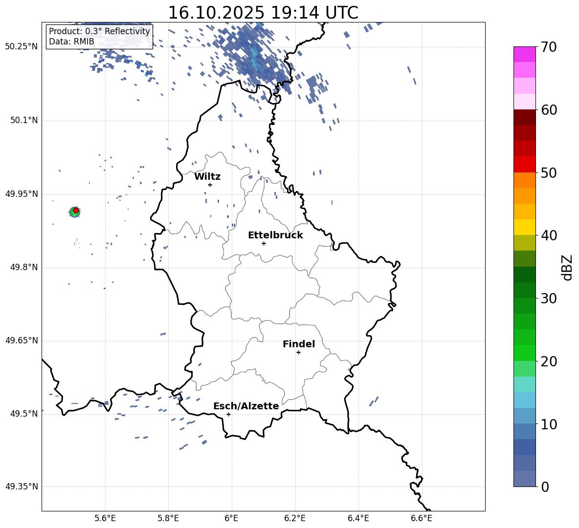Screen dimensions: 579x528
Task: Select the Wiltz city label
Action: tap(207, 177)
